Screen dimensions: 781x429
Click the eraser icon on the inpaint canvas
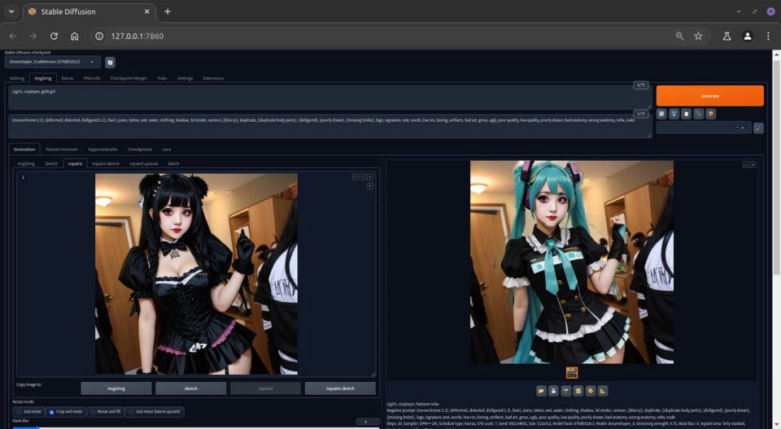363,176
